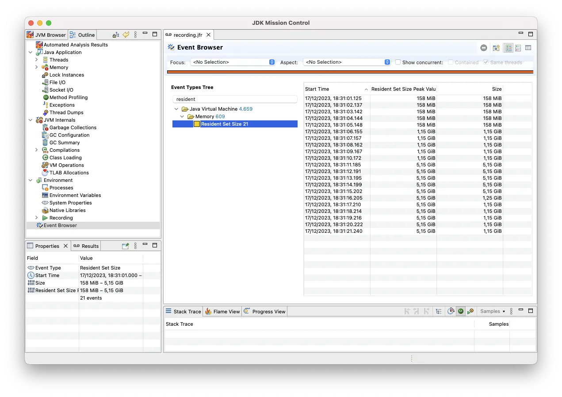Click the gray clear-selection icon in Event Browser
The width and height of the screenshot is (562, 397).
pos(484,48)
